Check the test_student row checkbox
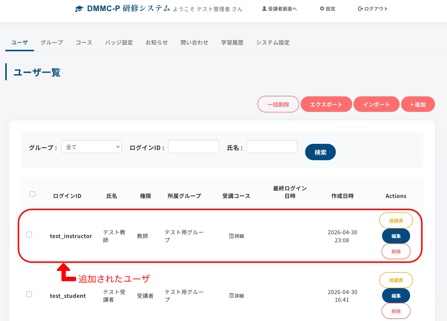 tap(29, 294)
